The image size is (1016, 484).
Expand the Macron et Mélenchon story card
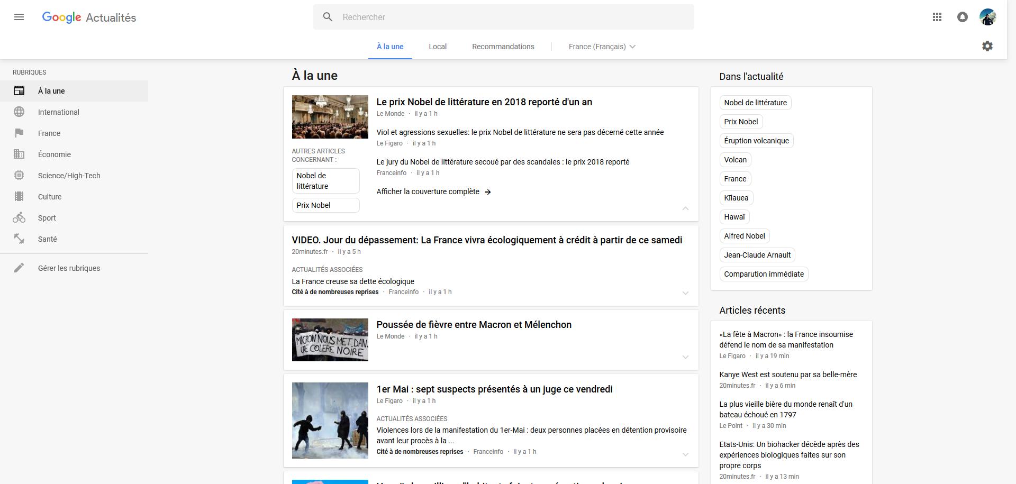pyautogui.click(x=685, y=357)
